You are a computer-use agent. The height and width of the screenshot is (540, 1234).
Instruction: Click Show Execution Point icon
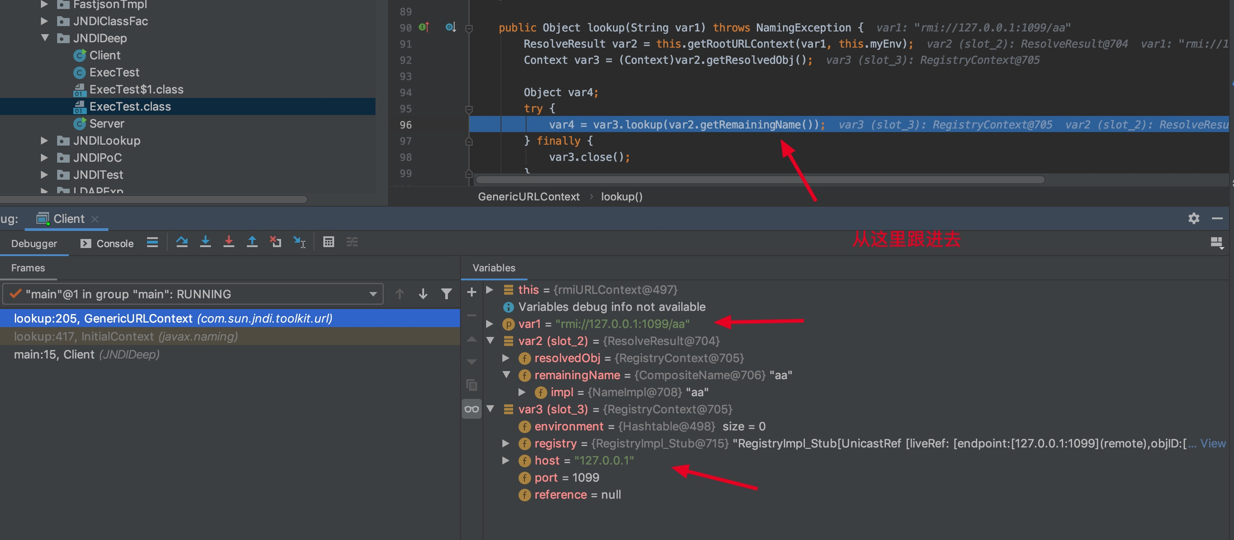pos(152,242)
